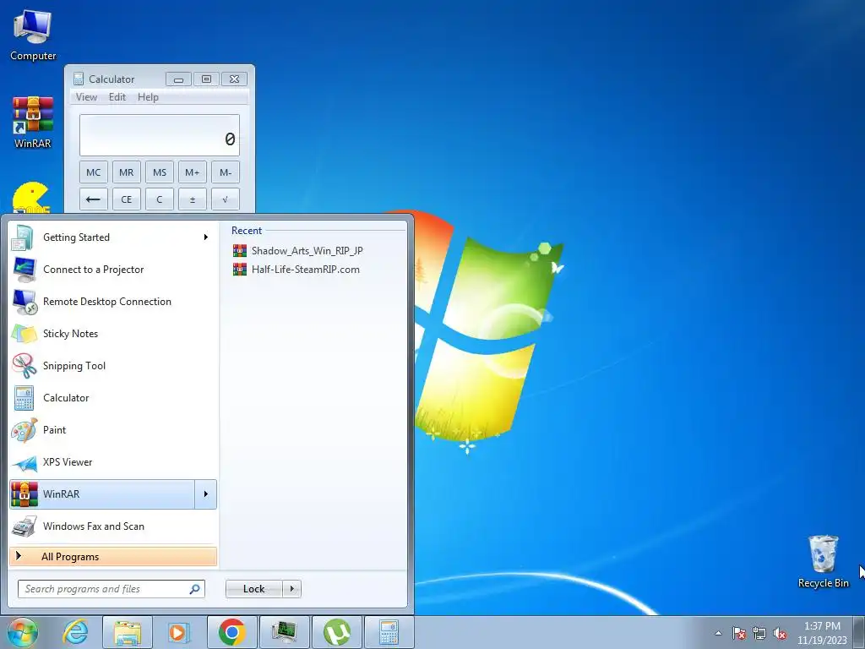This screenshot has width=865, height=649.
Task: Launch Connect to a Projector
Action: point(112,270)
